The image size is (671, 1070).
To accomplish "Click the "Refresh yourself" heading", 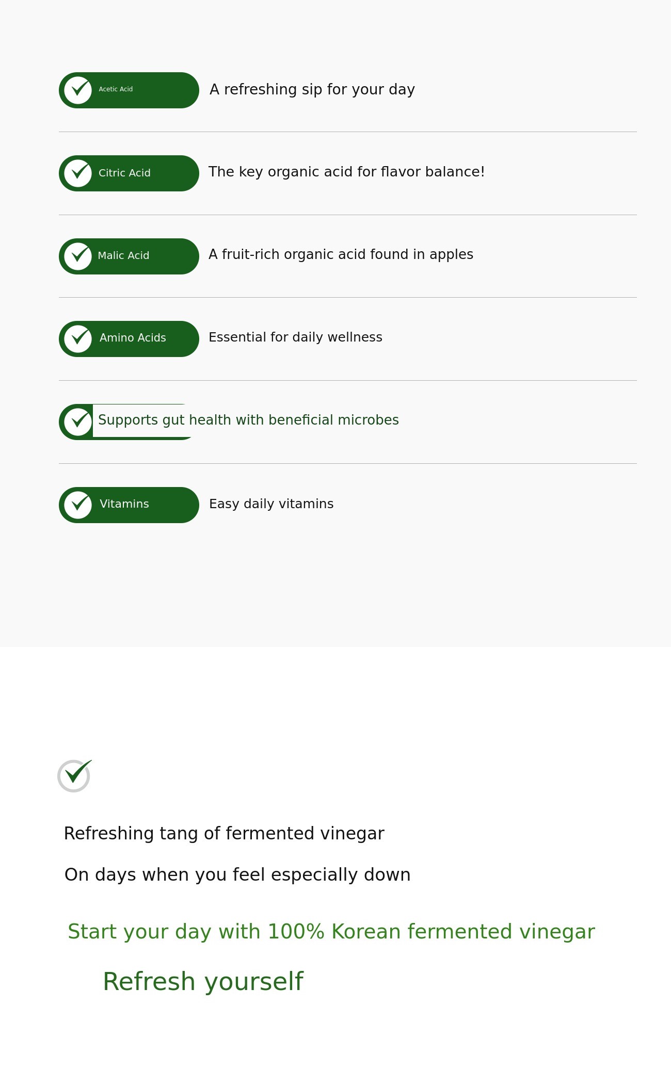I will pos(203,981).
